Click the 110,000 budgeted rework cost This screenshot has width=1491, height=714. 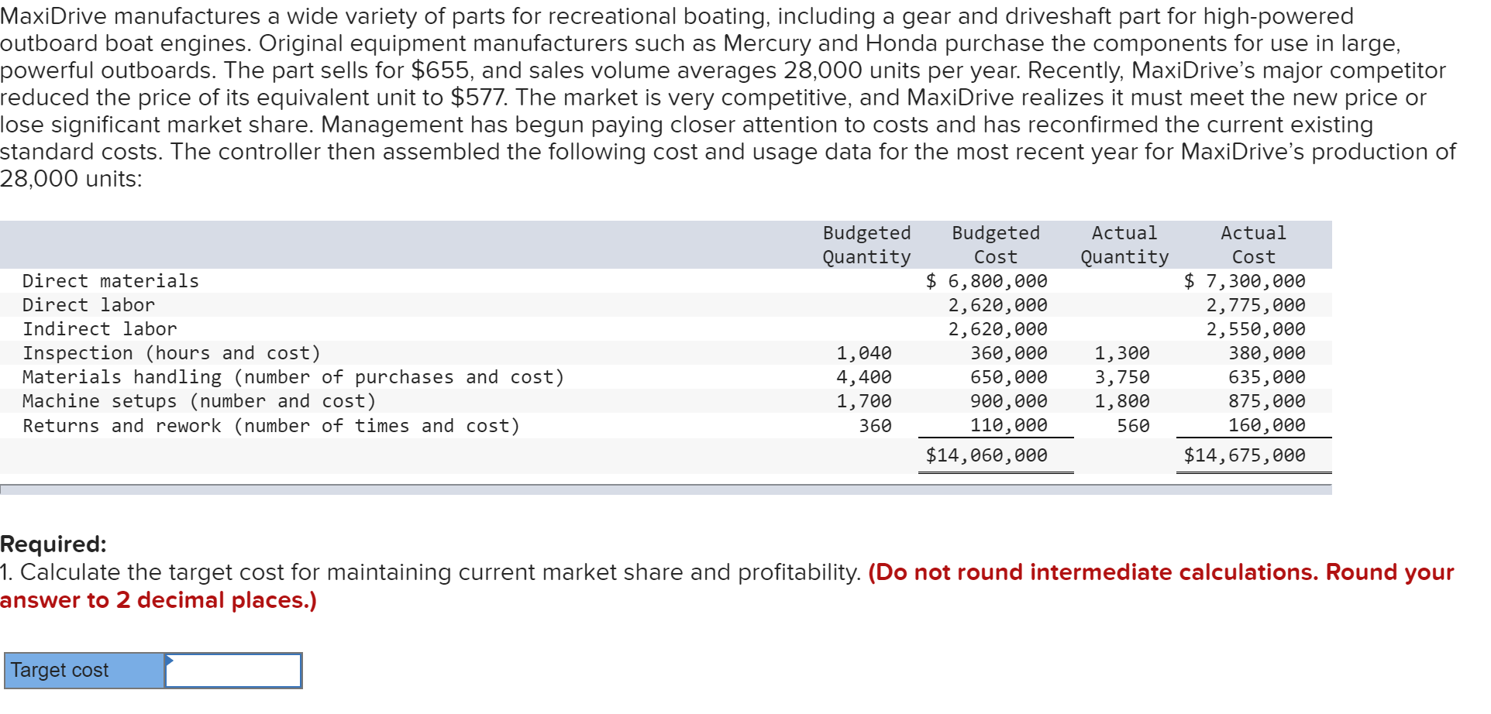tap(1009, 425)
